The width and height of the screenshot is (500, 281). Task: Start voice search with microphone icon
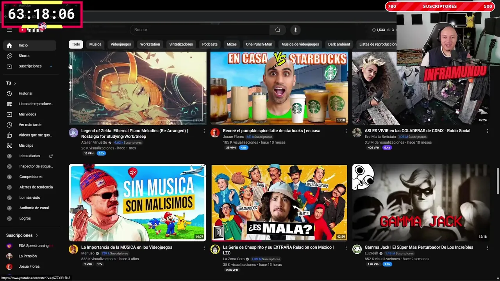(x=295, y=30)
